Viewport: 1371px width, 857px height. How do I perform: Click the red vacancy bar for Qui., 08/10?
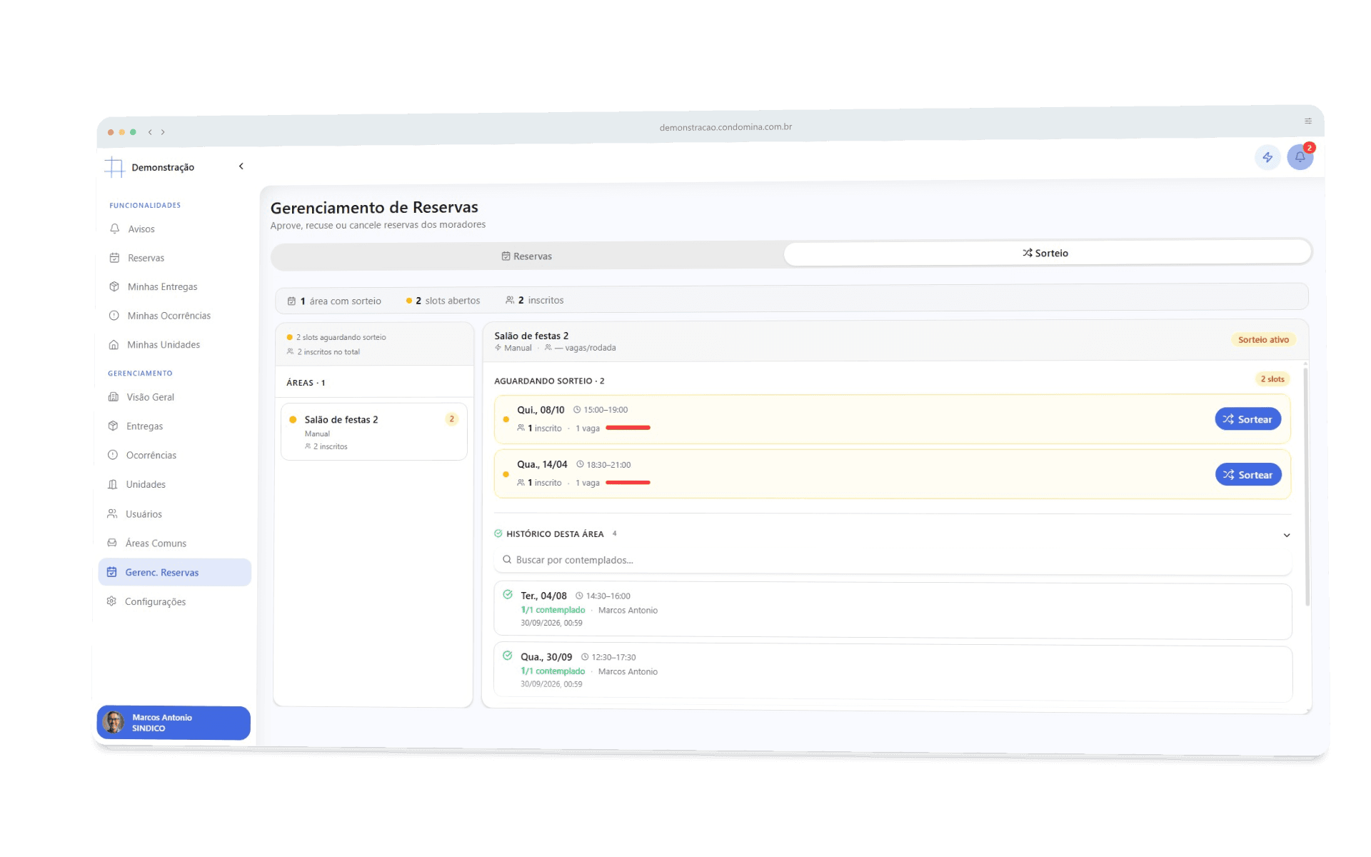point(628,428)
